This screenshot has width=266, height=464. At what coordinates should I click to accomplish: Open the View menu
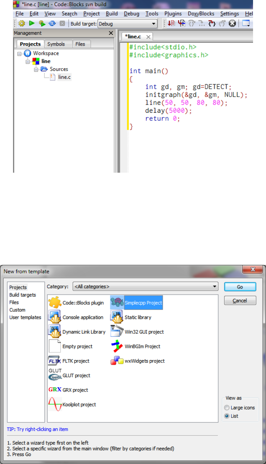(50, 13)
